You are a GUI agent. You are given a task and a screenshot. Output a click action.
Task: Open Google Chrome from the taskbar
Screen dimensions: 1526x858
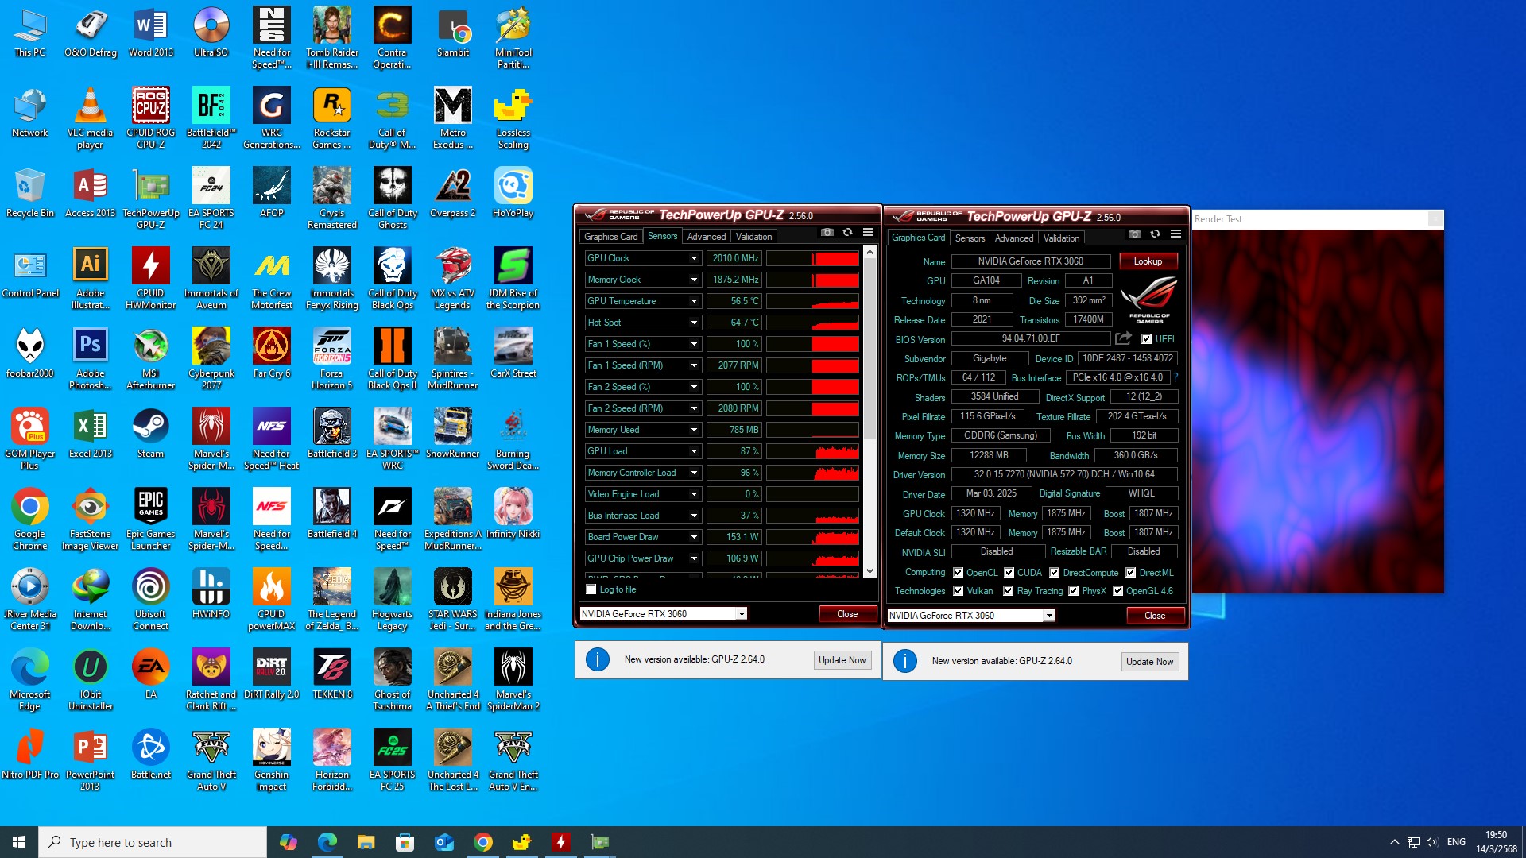pos(482,842)
